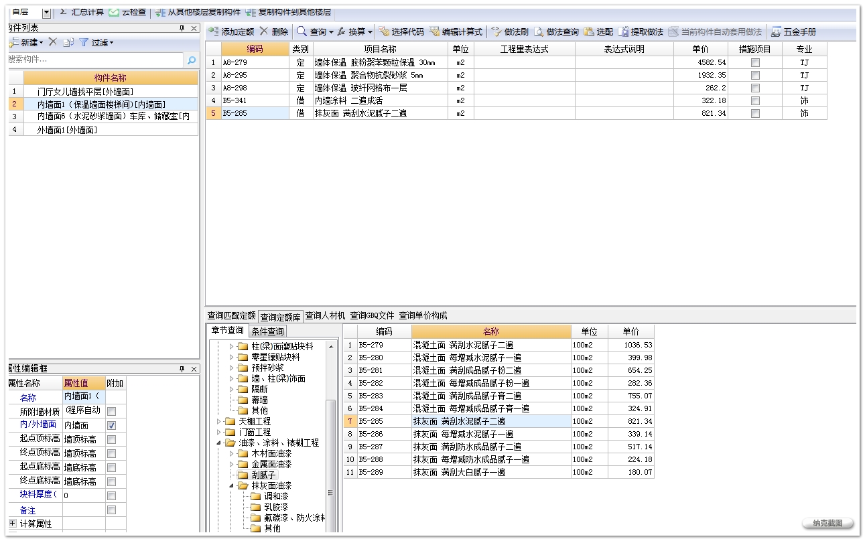Screen dimensions: 865x541
Task: Click the 过滤 filter funnel tool
Action: click(x=96, y=42)
